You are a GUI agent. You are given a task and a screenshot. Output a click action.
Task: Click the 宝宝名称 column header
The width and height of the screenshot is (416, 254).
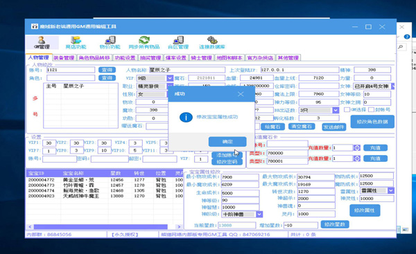(x=85, y=174)
